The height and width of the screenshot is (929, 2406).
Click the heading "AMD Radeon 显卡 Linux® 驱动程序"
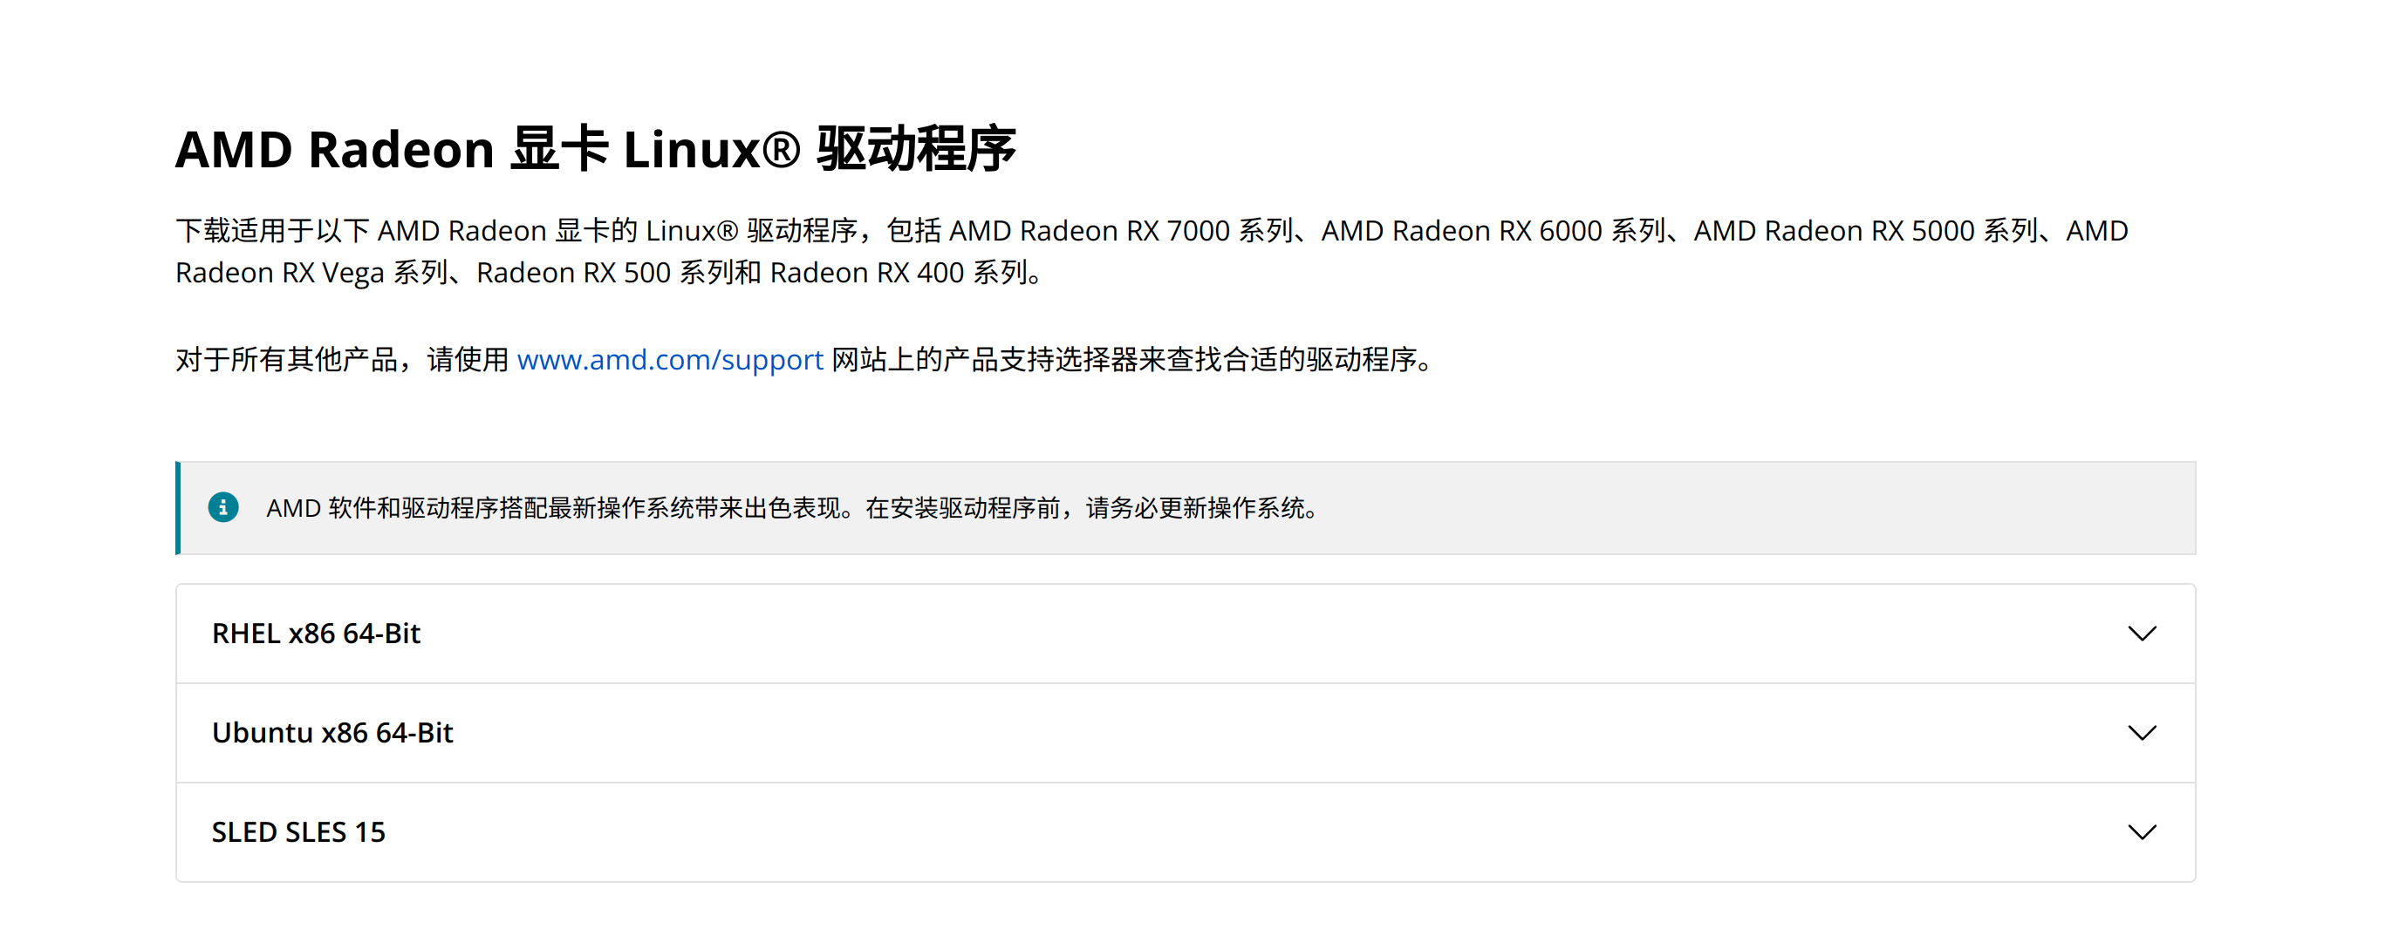(x=595, y=149)
